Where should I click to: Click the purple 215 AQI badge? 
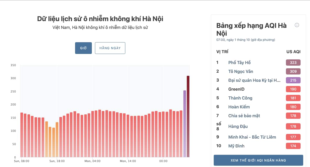coord(293,80)
